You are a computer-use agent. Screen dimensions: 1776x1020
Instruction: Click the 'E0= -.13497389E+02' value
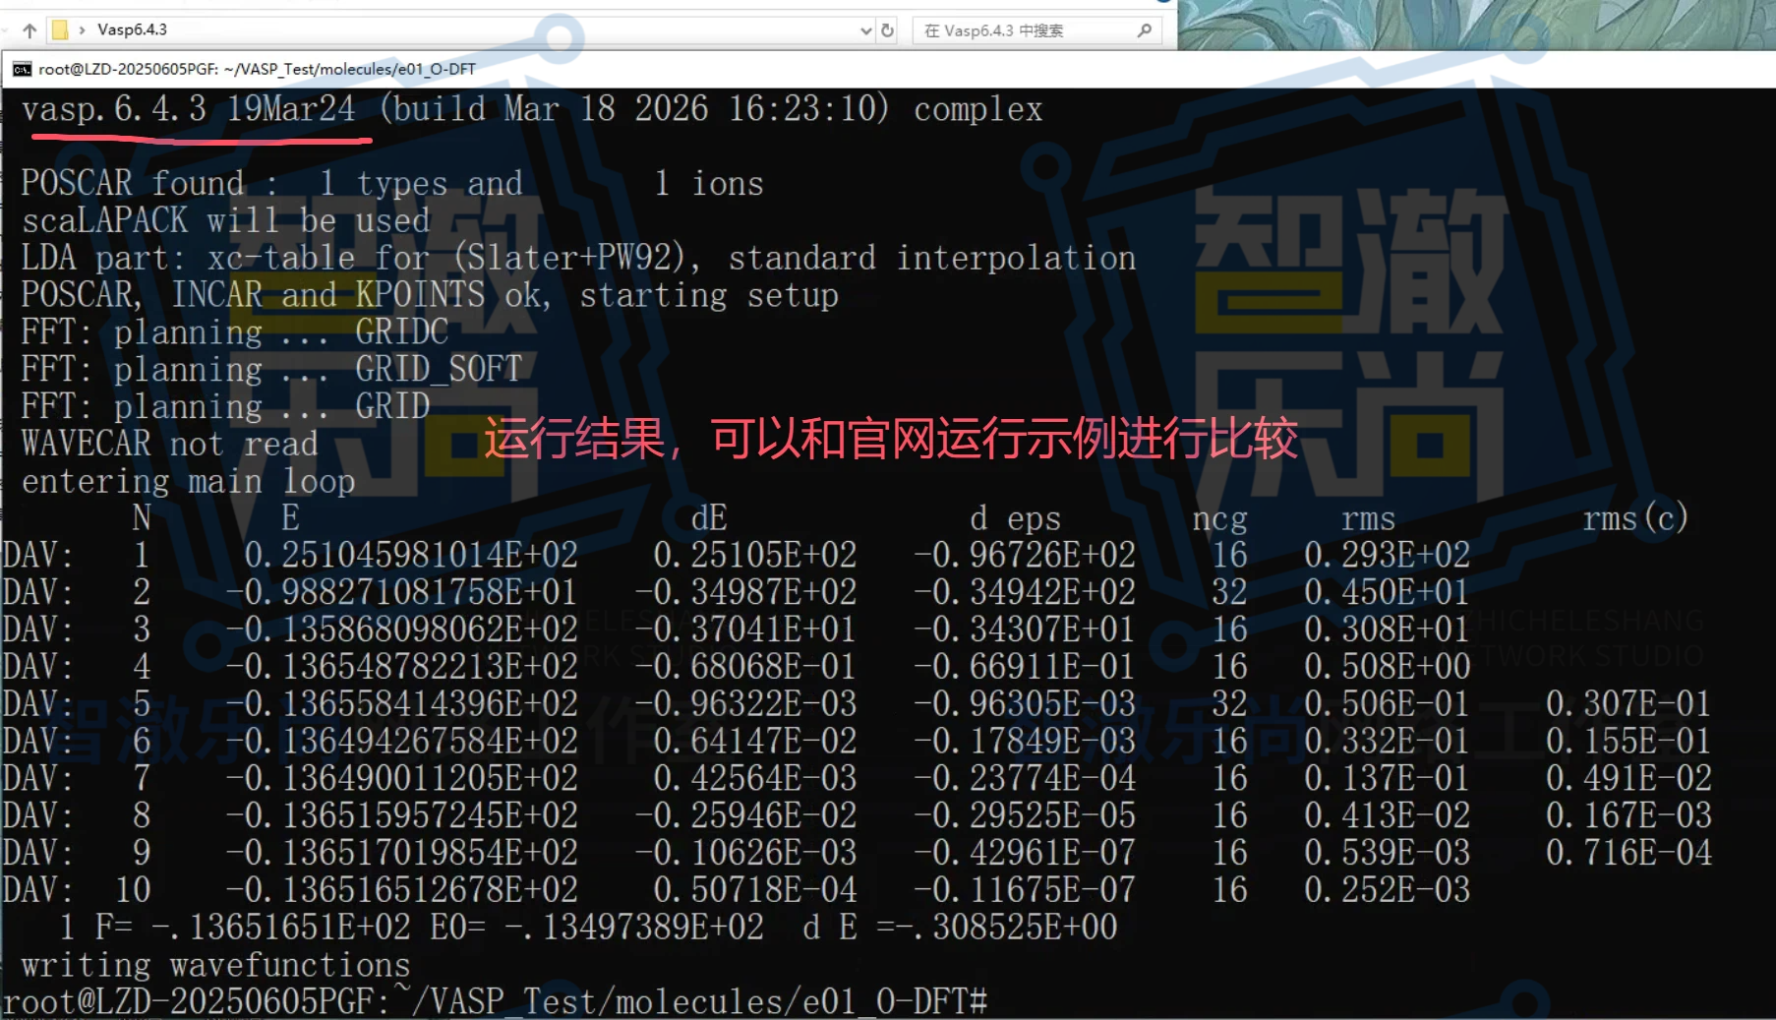pos(597,928)
